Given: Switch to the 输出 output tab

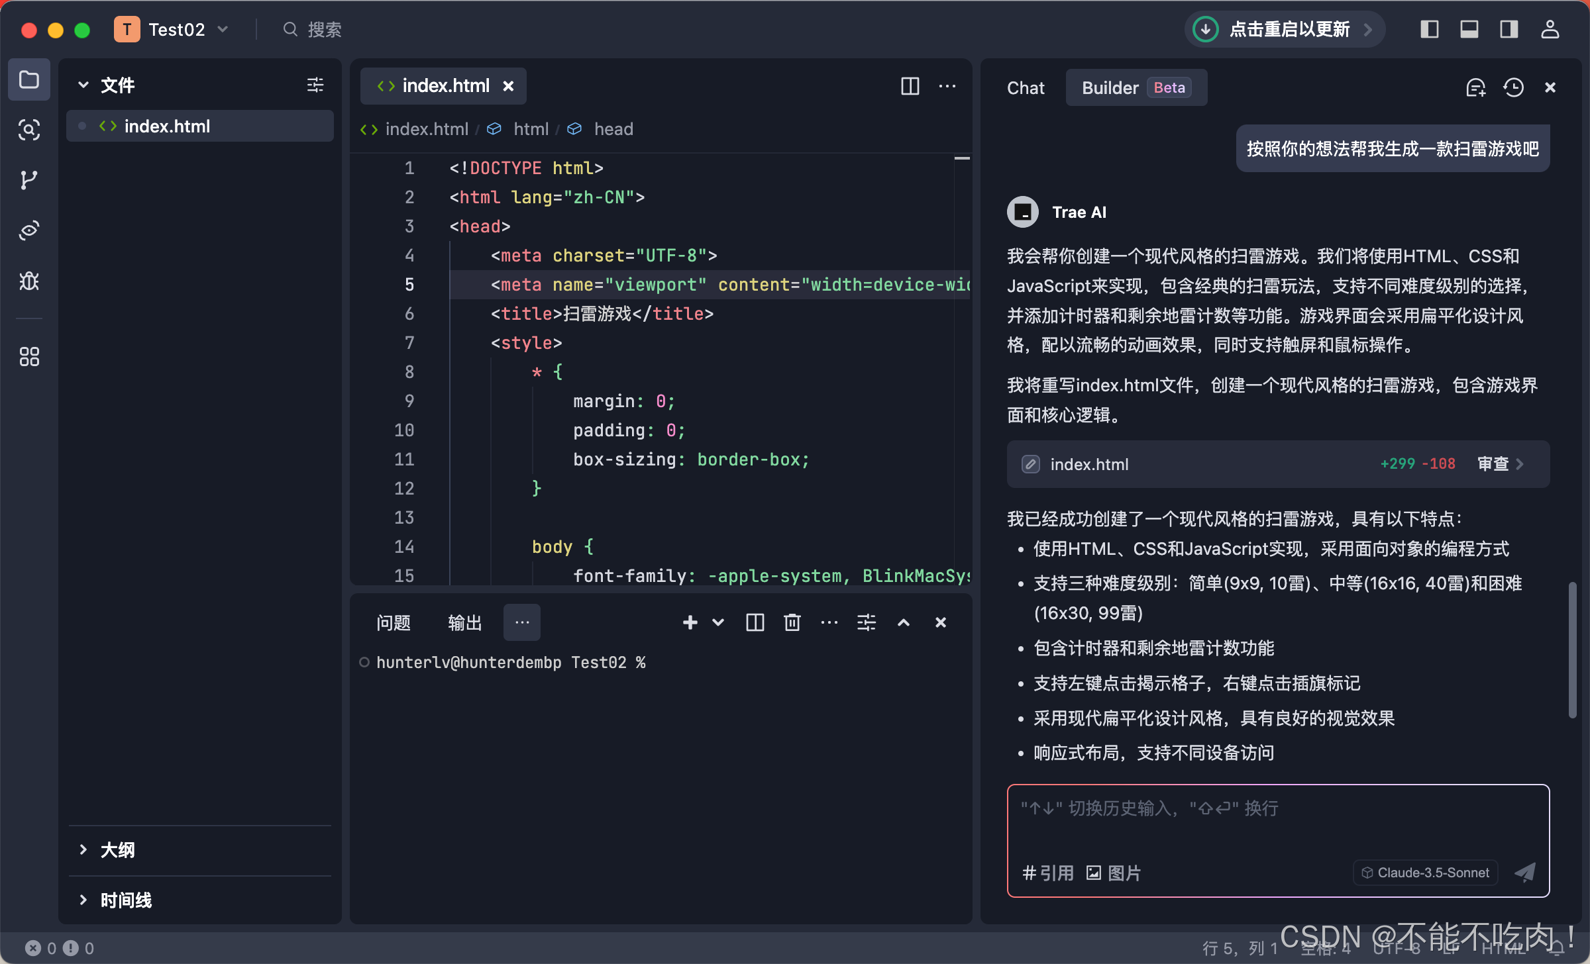Looking at the screenshot, I should tap(464, 622).
